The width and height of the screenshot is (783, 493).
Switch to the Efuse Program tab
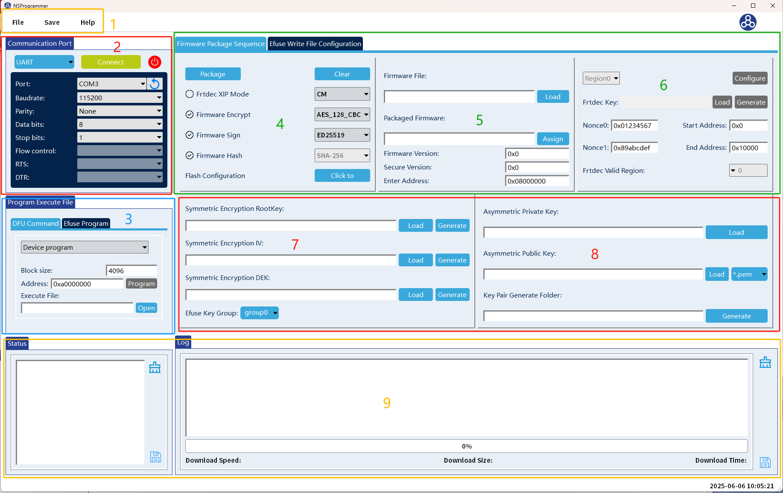(86, 223)
